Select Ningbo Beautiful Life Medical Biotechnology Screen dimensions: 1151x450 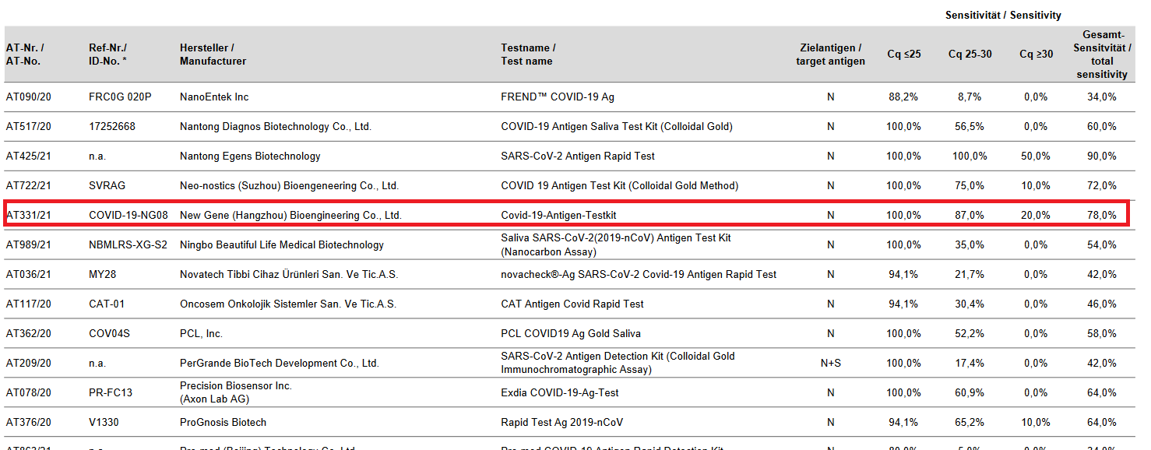[282, 245]
